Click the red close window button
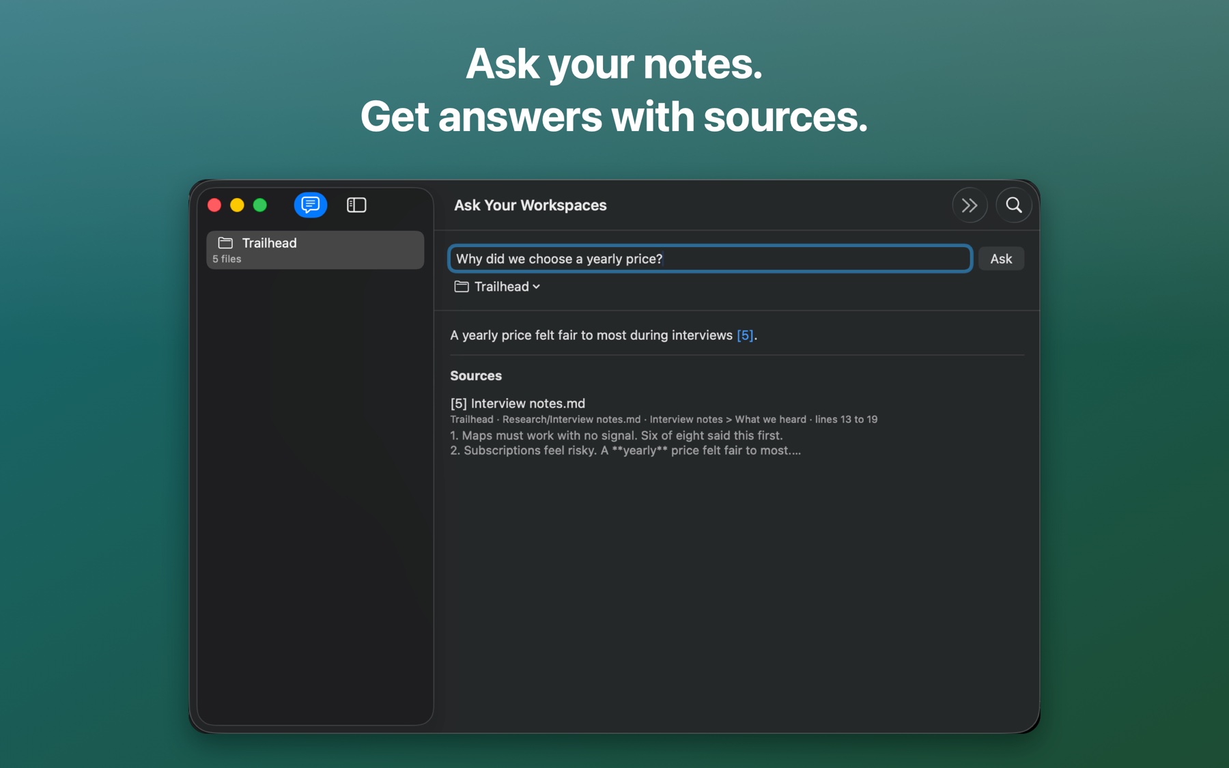The width and height of the screenshot is (1229, 768). point(214,205)
